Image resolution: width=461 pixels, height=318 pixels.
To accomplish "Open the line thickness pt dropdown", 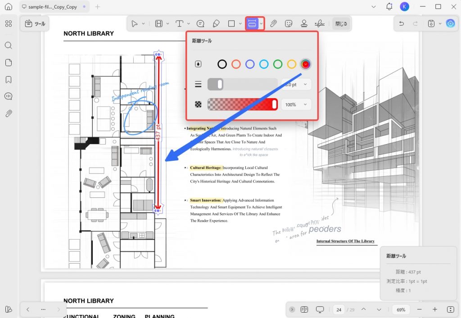I will [296, 84].
